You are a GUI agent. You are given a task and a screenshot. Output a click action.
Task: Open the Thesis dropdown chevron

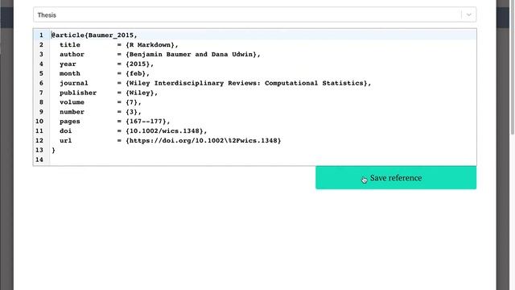(468, 14)
